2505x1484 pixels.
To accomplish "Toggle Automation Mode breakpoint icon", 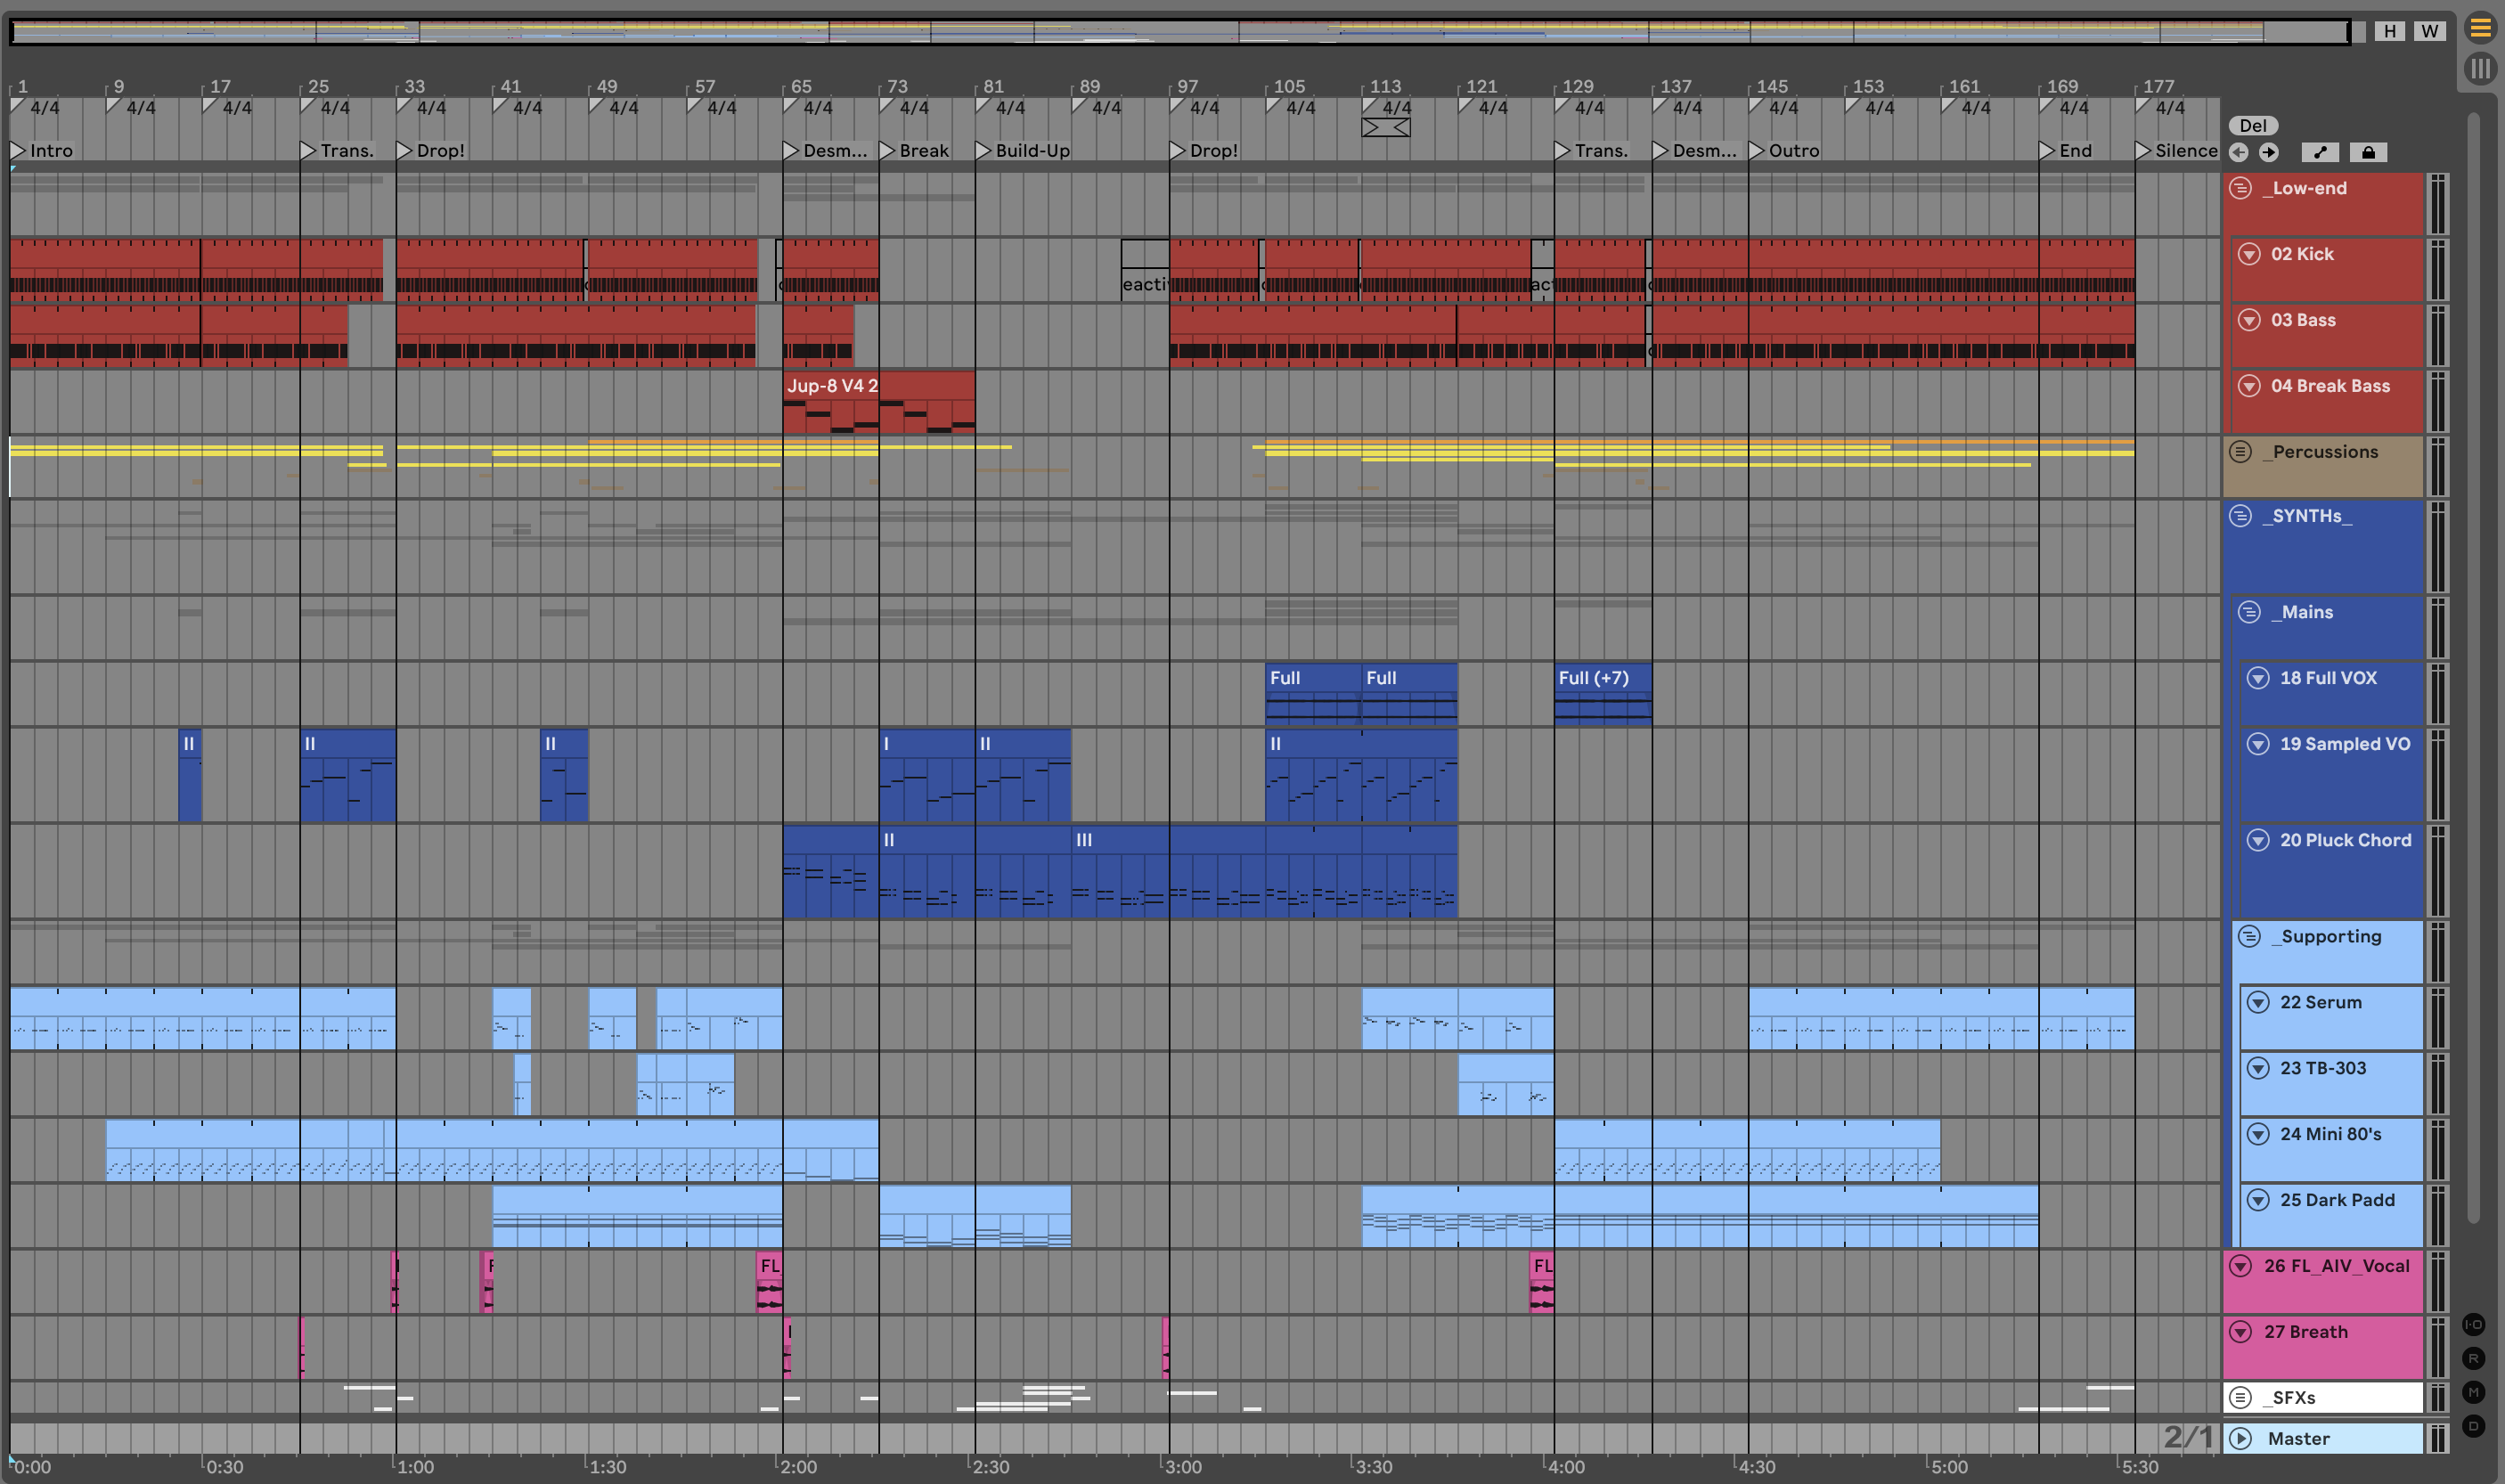I will (x=2320, y=152).
